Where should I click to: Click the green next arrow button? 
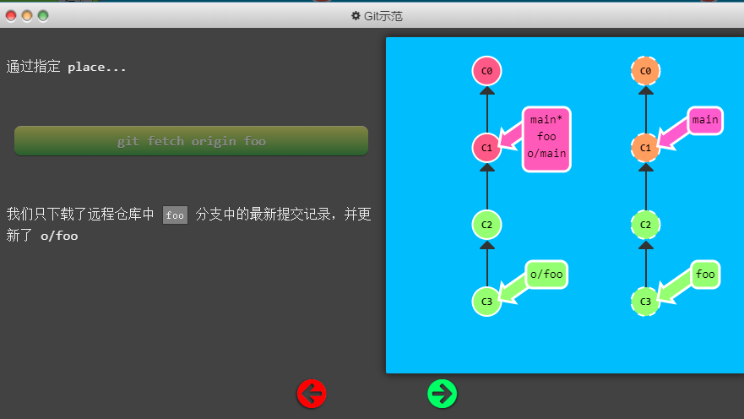click(x=442, y=394)
